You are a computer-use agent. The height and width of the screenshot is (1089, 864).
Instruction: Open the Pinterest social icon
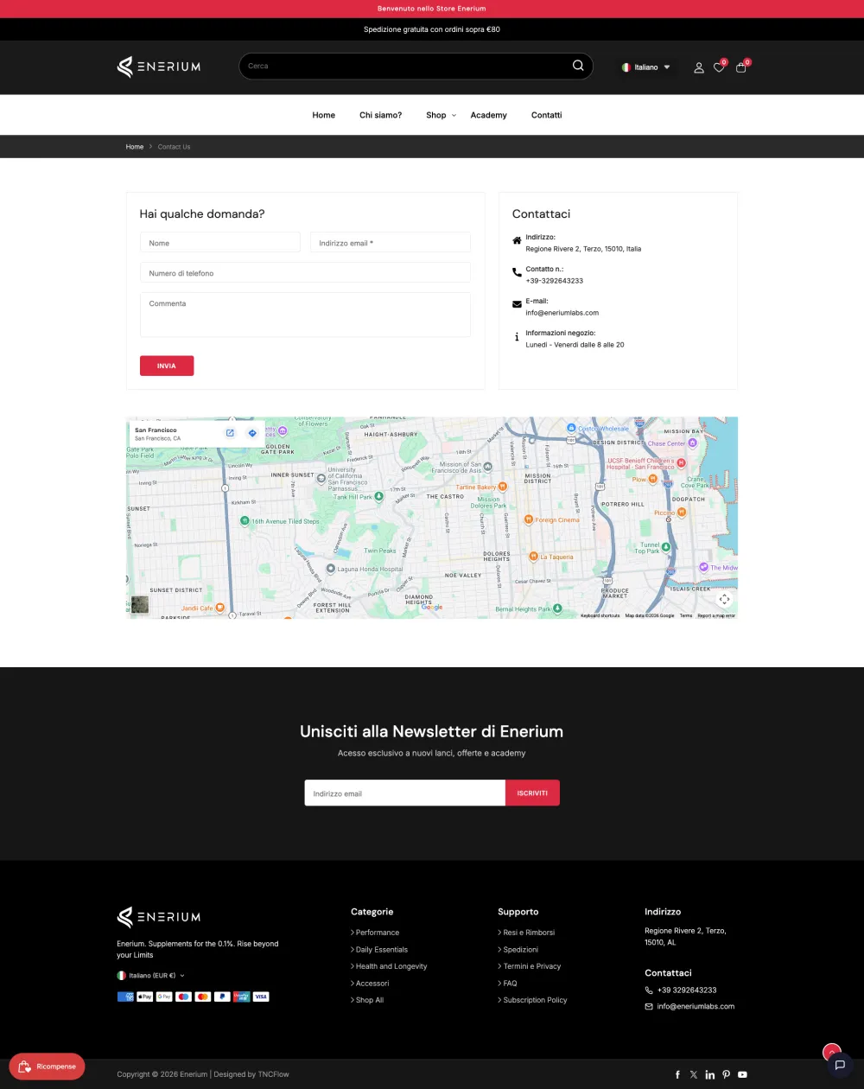[726, 1074]
